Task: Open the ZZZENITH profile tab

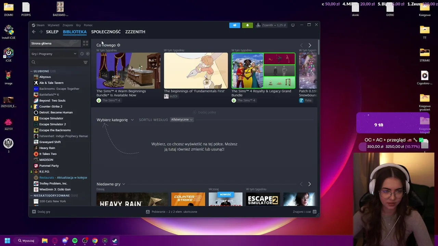Action: [x=135, y=32]
